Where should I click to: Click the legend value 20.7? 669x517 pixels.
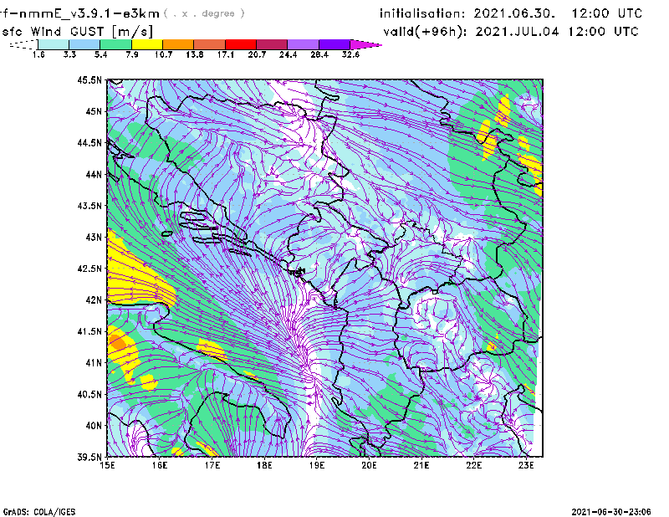(x=257, y=54)
